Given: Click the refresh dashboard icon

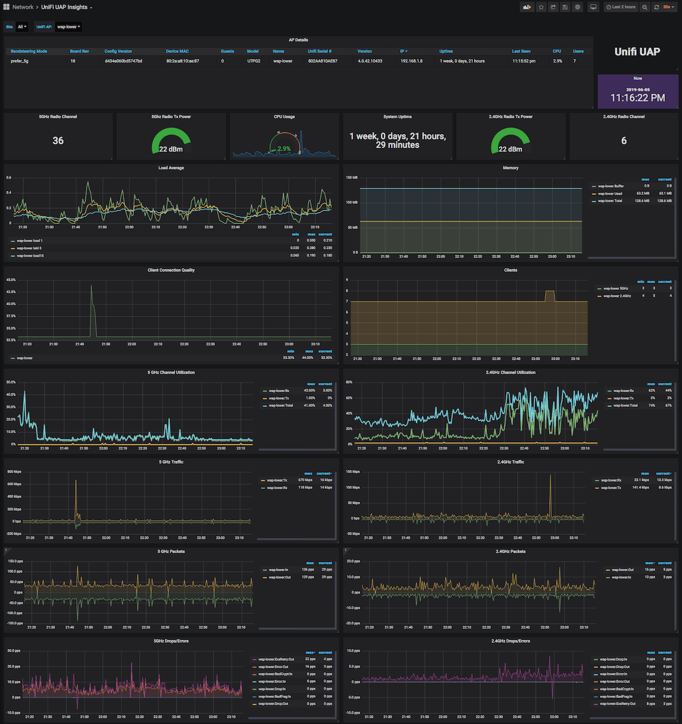Looking at the screenshot, I should coord(656,7).
